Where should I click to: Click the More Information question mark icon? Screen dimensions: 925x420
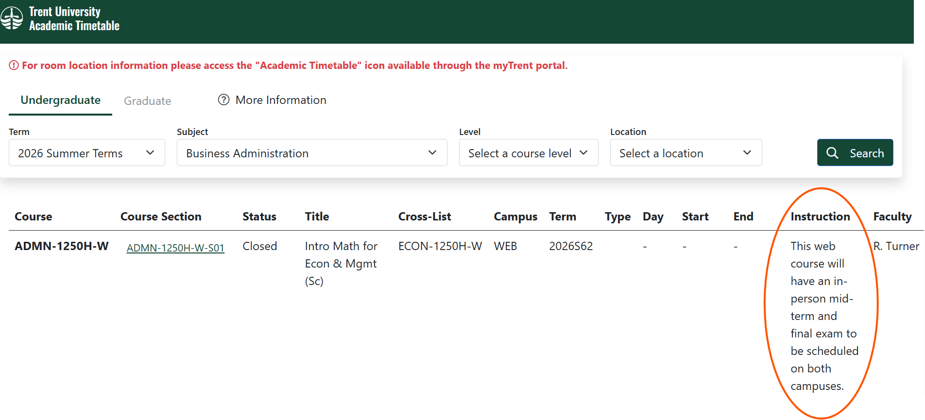click(223, 100)
